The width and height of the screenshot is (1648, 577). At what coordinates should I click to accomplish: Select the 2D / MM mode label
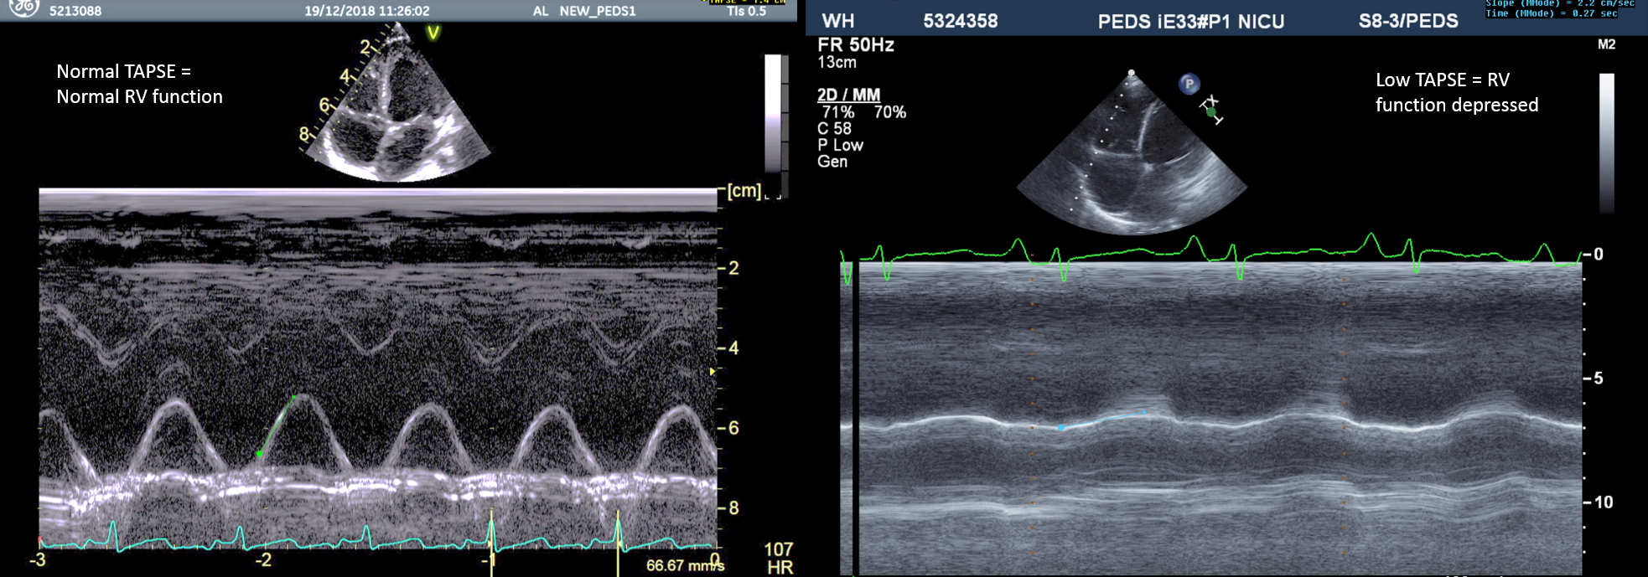848,95
